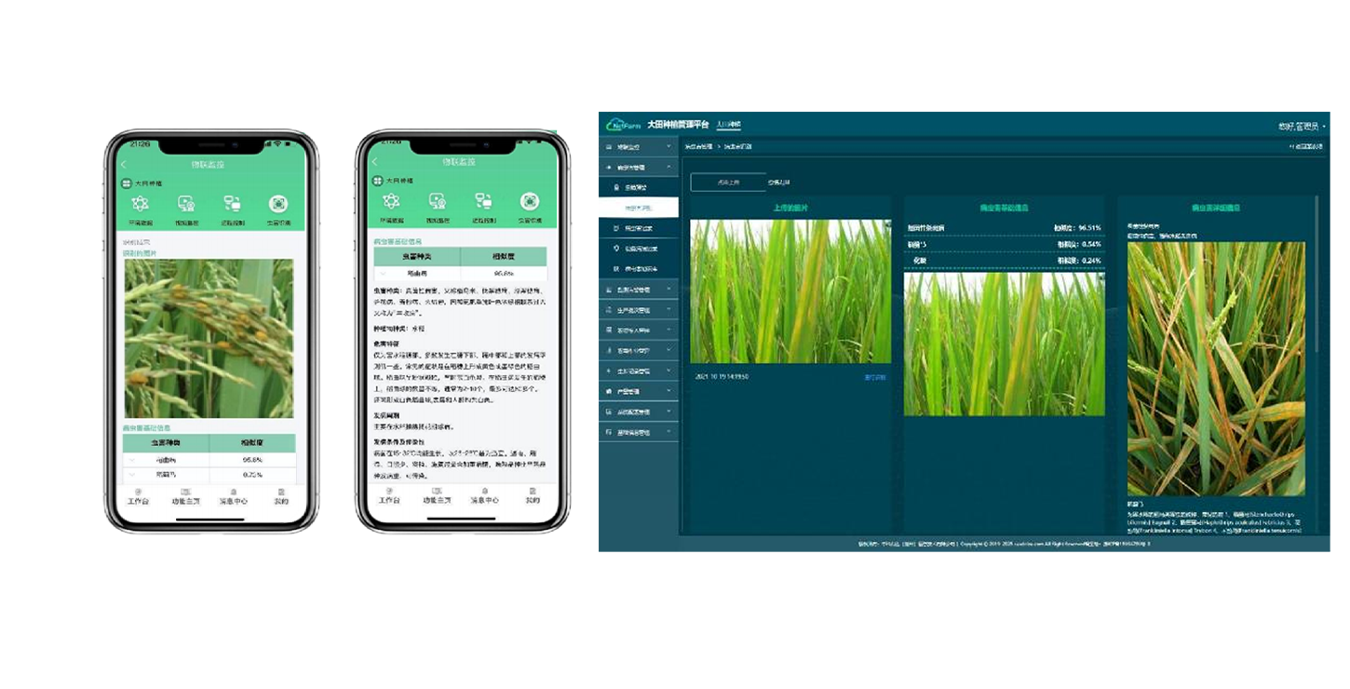Expand the pest result row on right phone
The width and height of the screenshot is (1350, 689).
tap(384, 274)
